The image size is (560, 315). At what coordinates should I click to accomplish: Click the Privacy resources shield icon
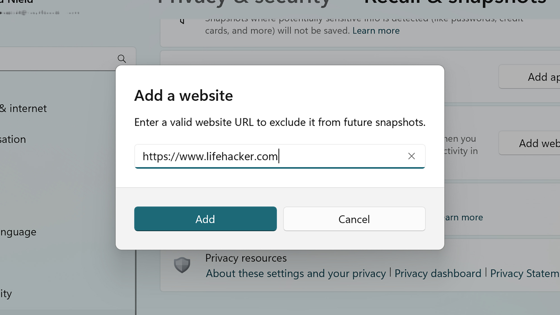point(182,265)
